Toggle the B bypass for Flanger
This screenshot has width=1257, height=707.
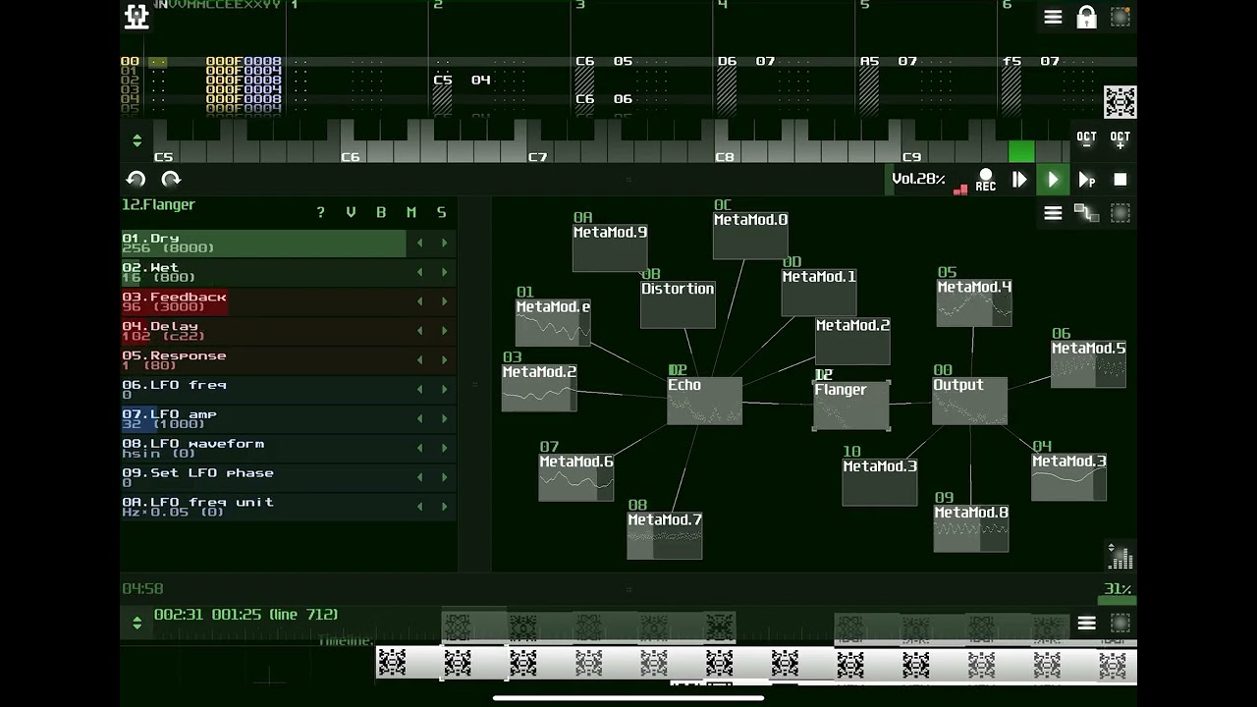point(381,212)
